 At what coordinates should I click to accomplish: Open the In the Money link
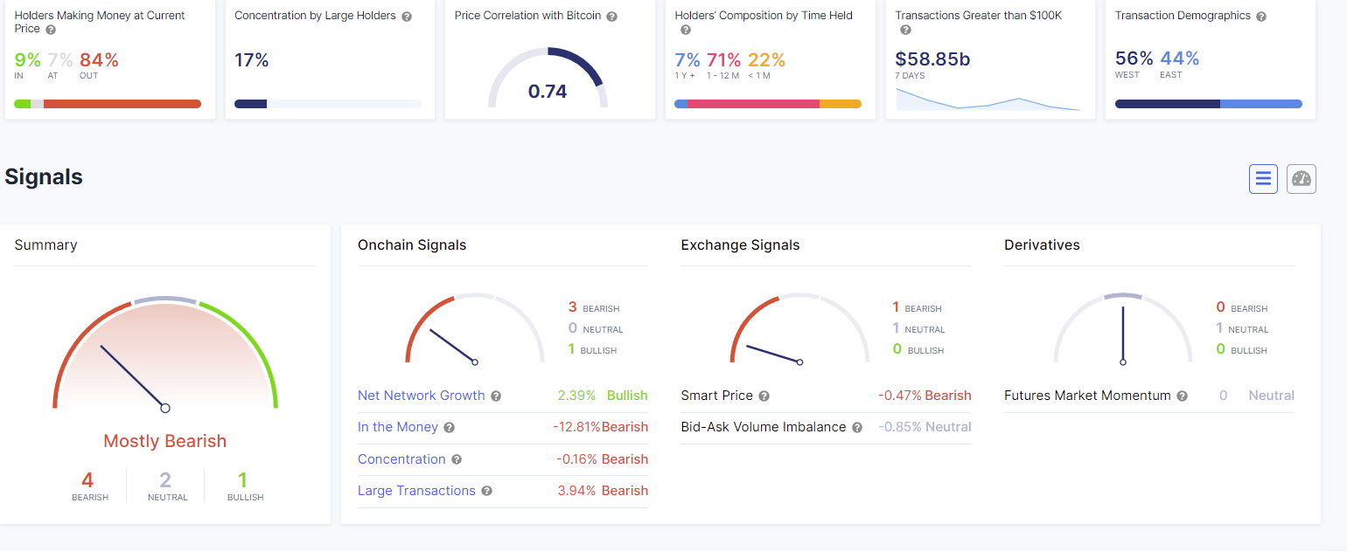(x=397, y=427)
